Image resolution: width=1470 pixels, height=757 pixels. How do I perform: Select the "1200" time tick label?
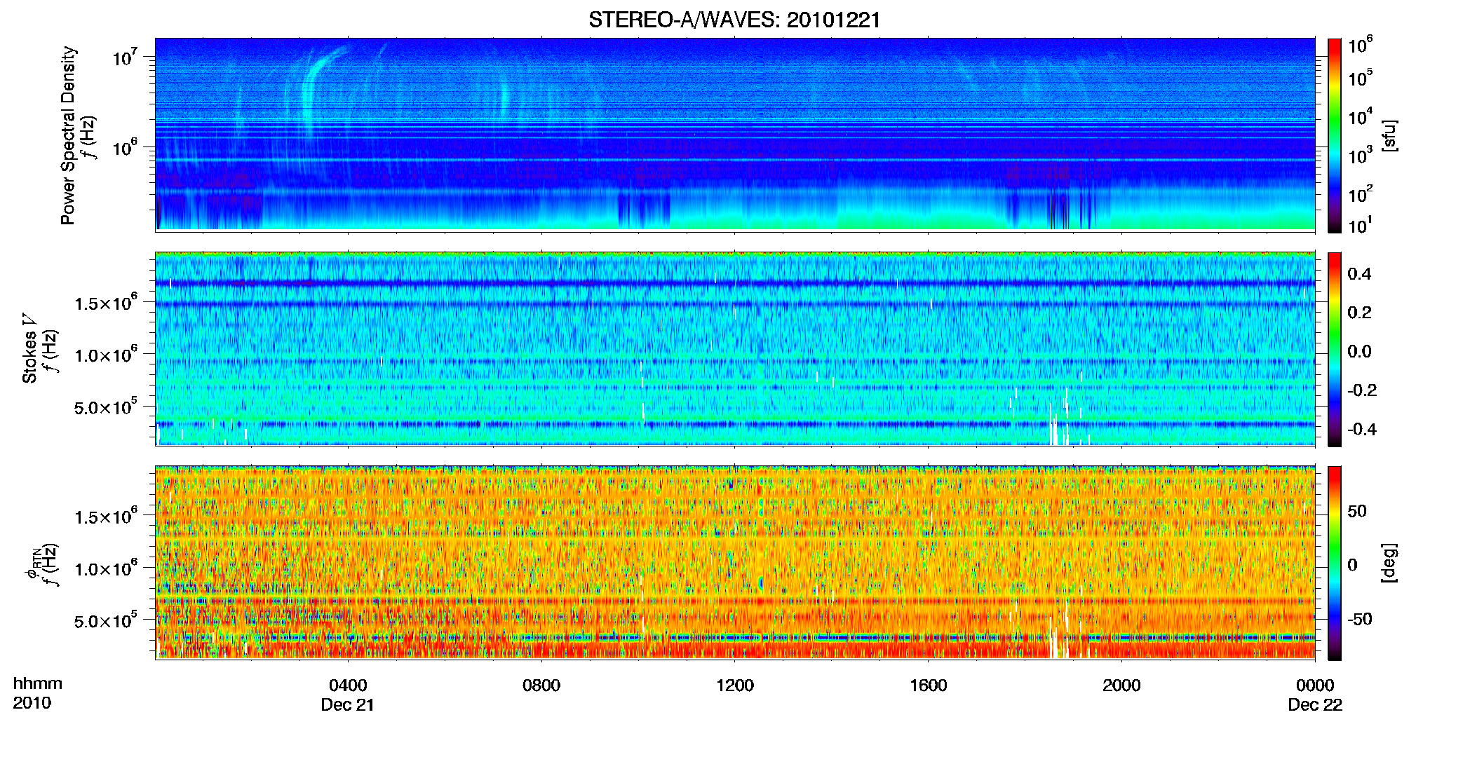[735, 686]
